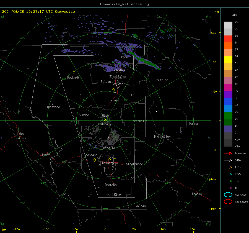Click the 20 dBZ green color swatch
Screen dimensions: 249x233
(228, 115)
